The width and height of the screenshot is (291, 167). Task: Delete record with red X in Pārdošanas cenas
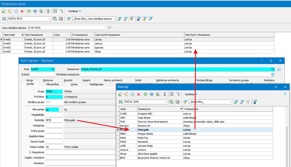coord(22,11)
